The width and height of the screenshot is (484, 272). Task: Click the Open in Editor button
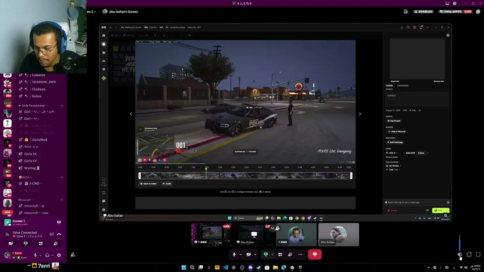[x=148, y=184]
